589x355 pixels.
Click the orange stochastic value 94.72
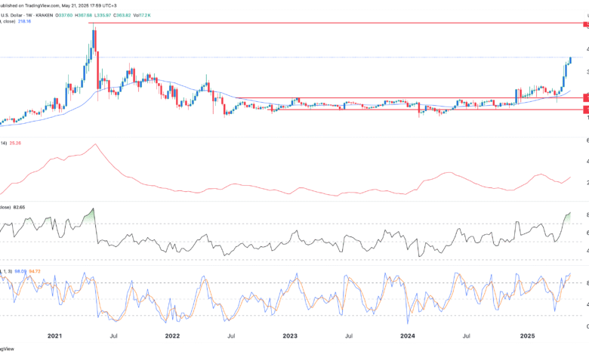35,271
